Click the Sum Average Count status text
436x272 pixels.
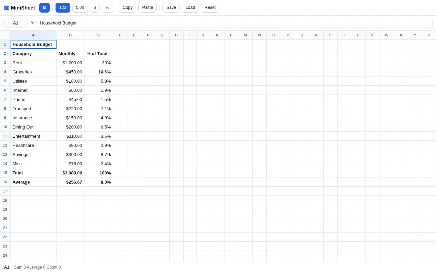click(37, 267)
